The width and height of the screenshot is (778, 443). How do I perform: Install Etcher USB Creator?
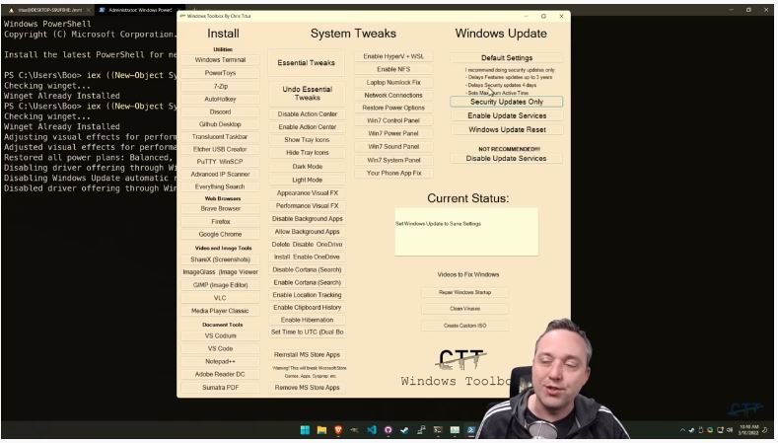tap(220, 149)
